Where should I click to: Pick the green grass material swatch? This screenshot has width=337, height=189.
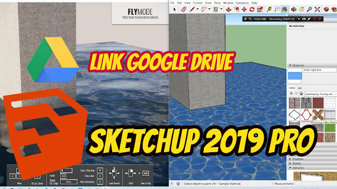coord(330,128)
